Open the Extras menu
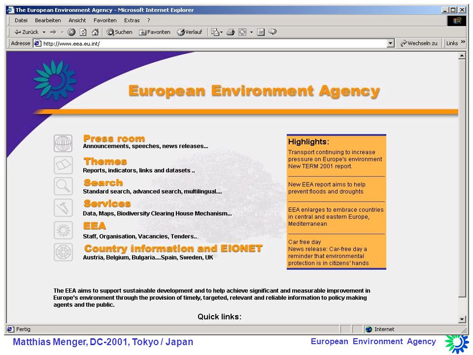Screen dimensions: 473x355 coord(132,20)
